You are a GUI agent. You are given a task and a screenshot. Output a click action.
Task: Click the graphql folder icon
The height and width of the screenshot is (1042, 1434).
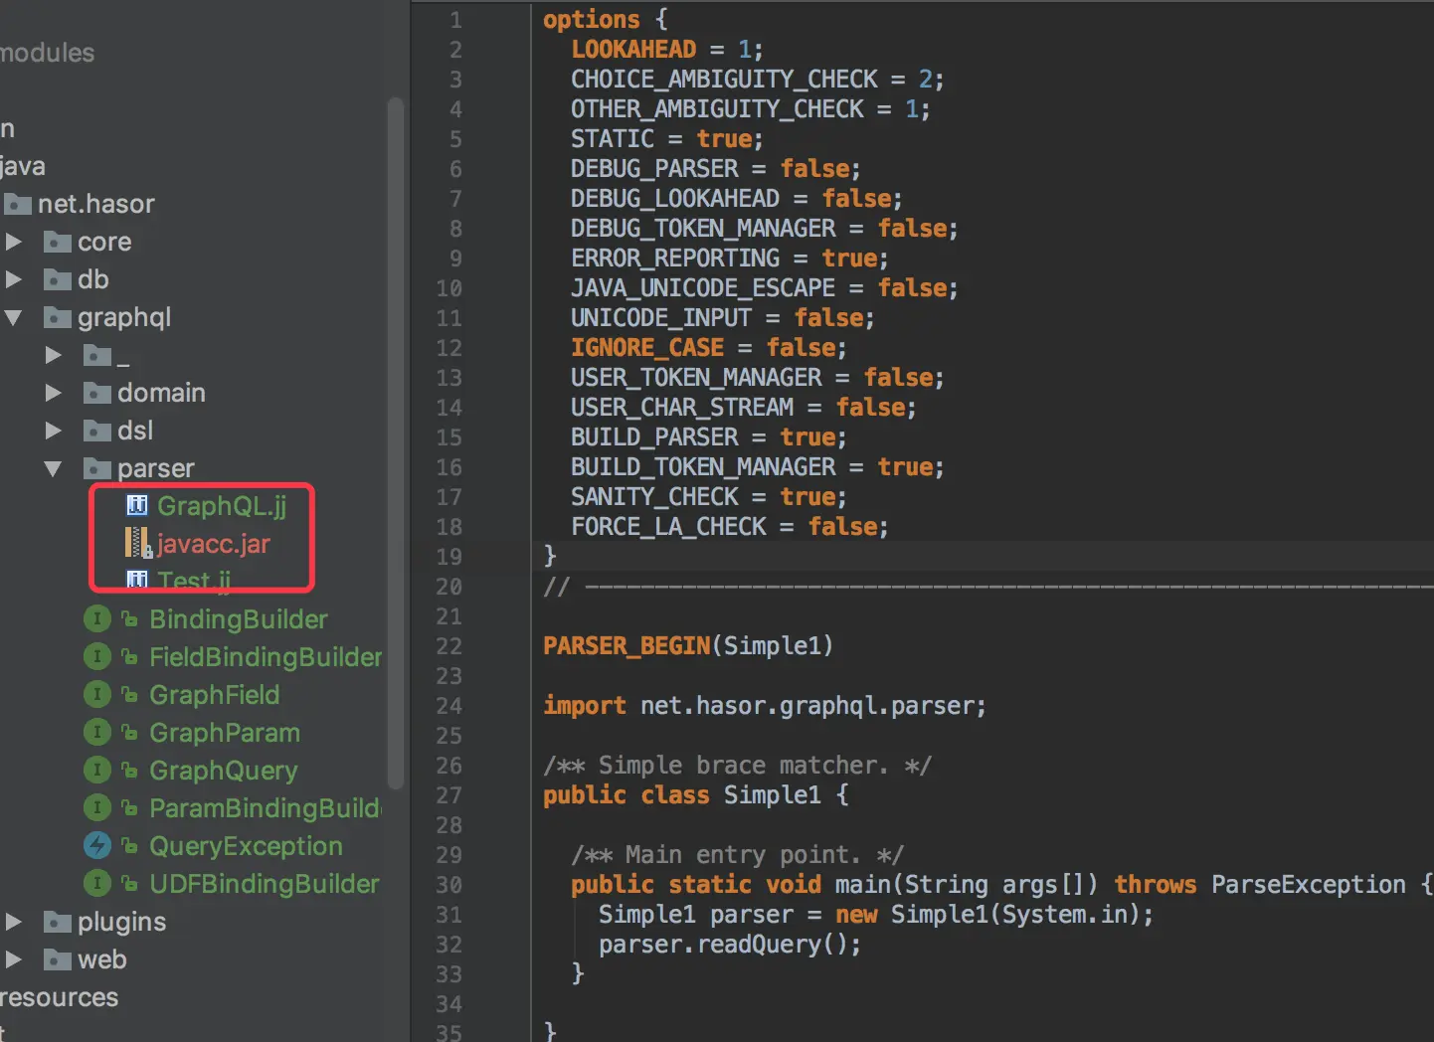point(58,318)
